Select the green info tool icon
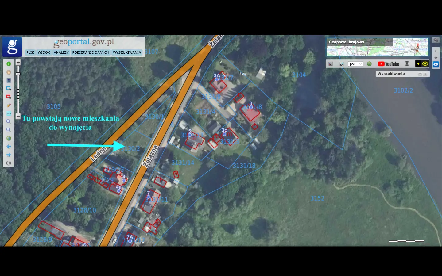The image size is (442, 276). (x=9, y=64)
